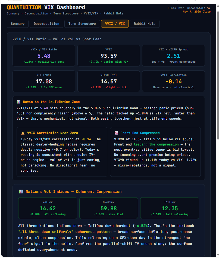Click the VolDex value 14.42
The height and width of the screenshot is (258, 219).
pyautogui.click(x=48, y=208)
